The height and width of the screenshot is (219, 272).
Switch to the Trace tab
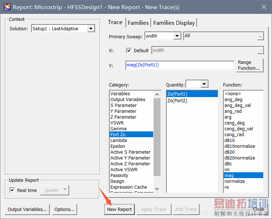(x=115, y=22)
